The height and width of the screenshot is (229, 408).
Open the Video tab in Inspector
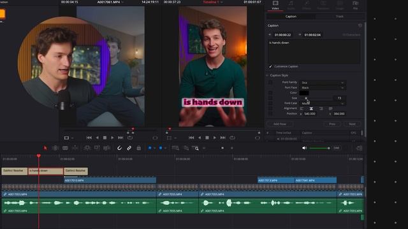(x=275, y=5)
